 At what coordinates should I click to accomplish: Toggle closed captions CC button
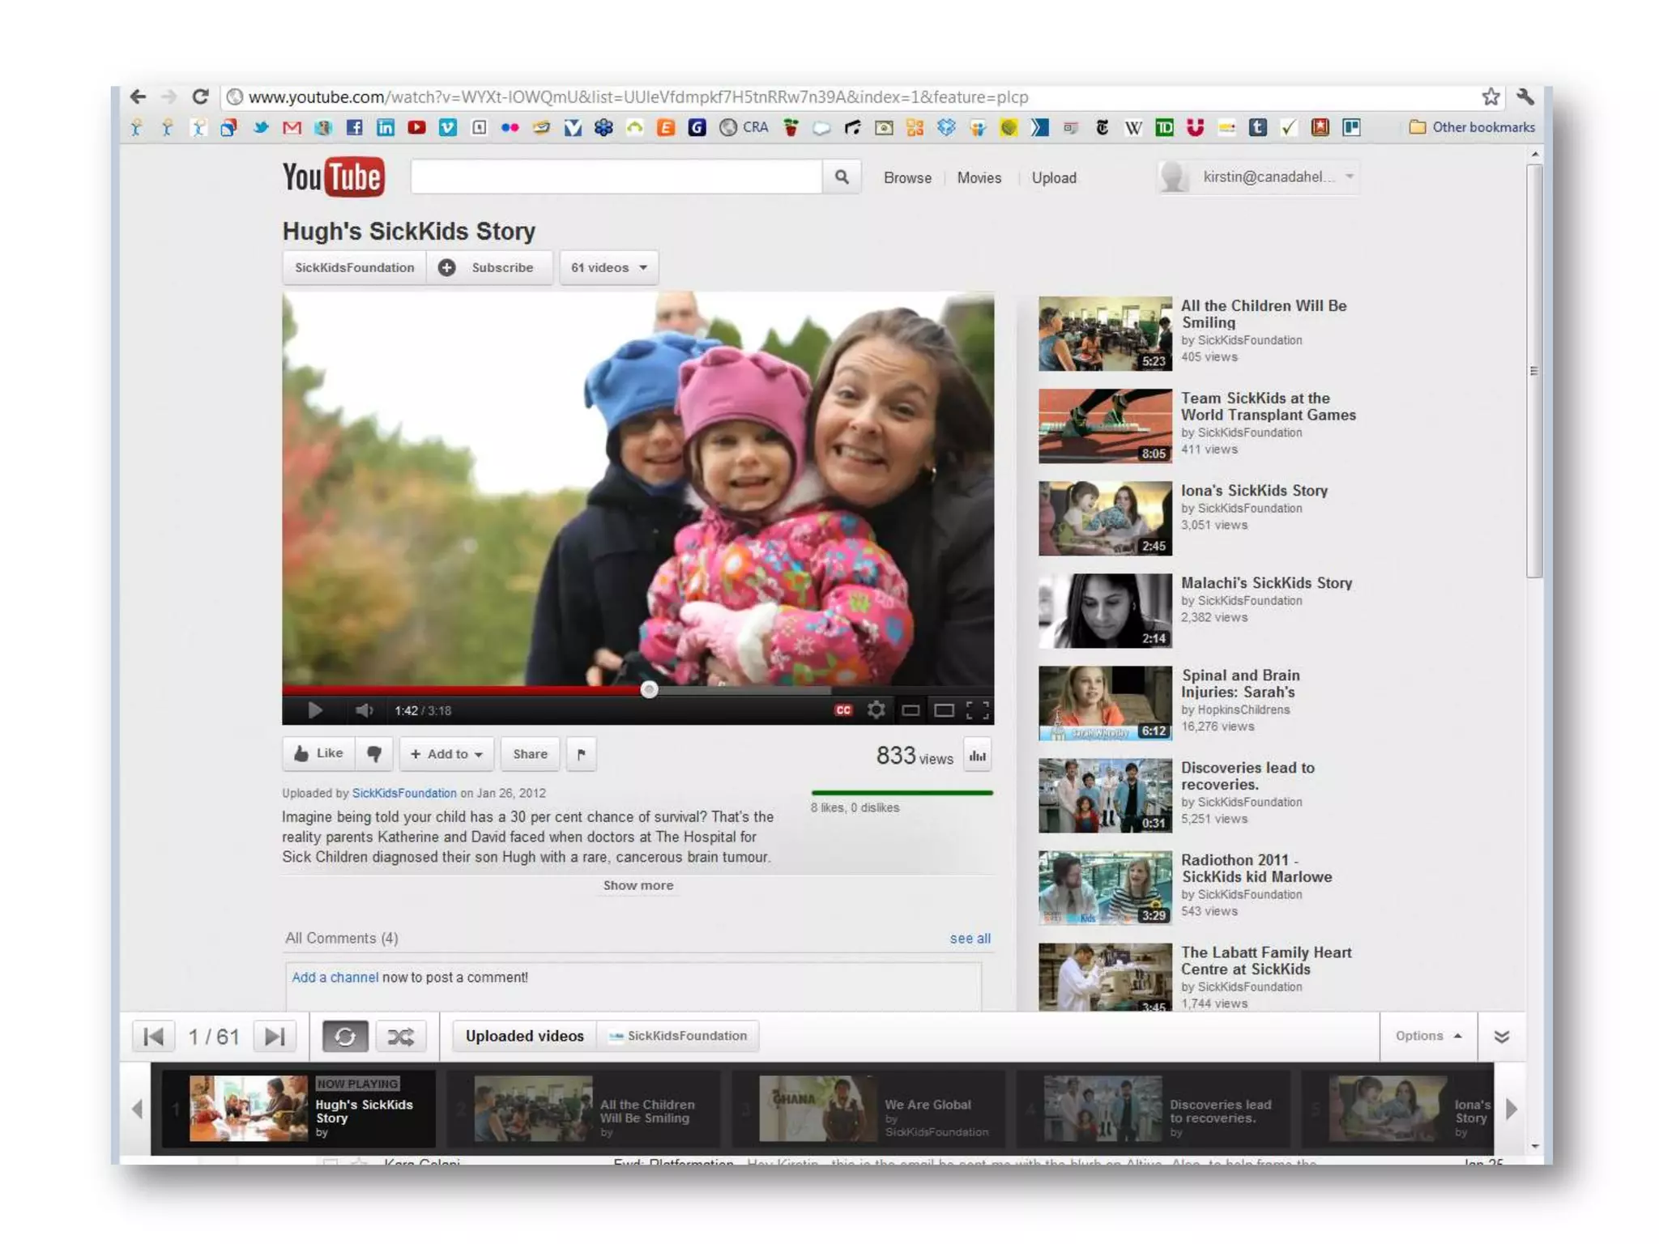(843, 710)
